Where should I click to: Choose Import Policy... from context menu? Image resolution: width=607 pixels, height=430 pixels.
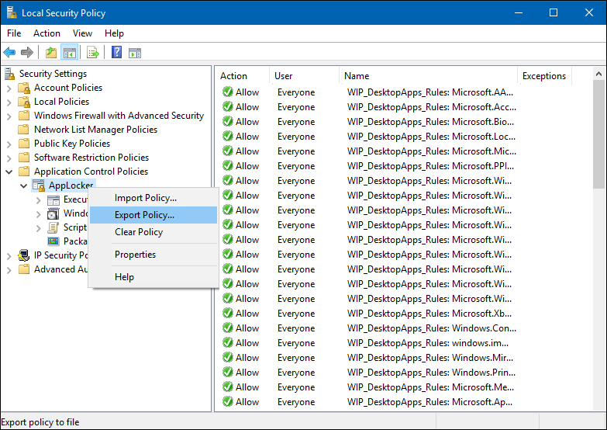coord(145,198)
